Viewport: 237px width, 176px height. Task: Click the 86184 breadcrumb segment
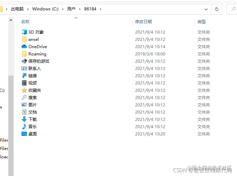pos(90,9)
